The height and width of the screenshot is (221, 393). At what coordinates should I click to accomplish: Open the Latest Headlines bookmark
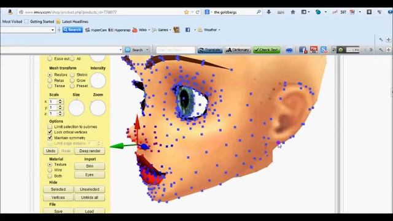75,21
